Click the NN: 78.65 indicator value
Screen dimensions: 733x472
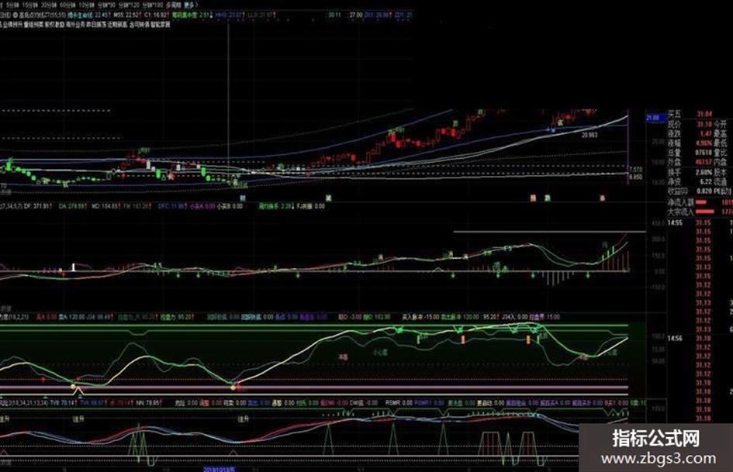click(x=147, y=402)
